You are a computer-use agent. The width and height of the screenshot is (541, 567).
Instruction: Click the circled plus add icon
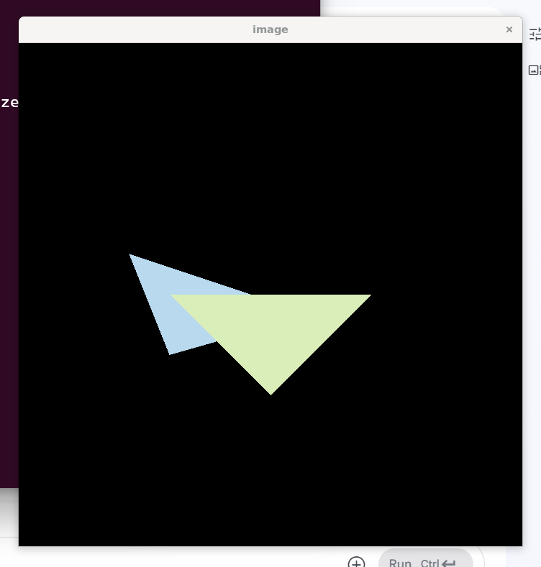(356, 562)
